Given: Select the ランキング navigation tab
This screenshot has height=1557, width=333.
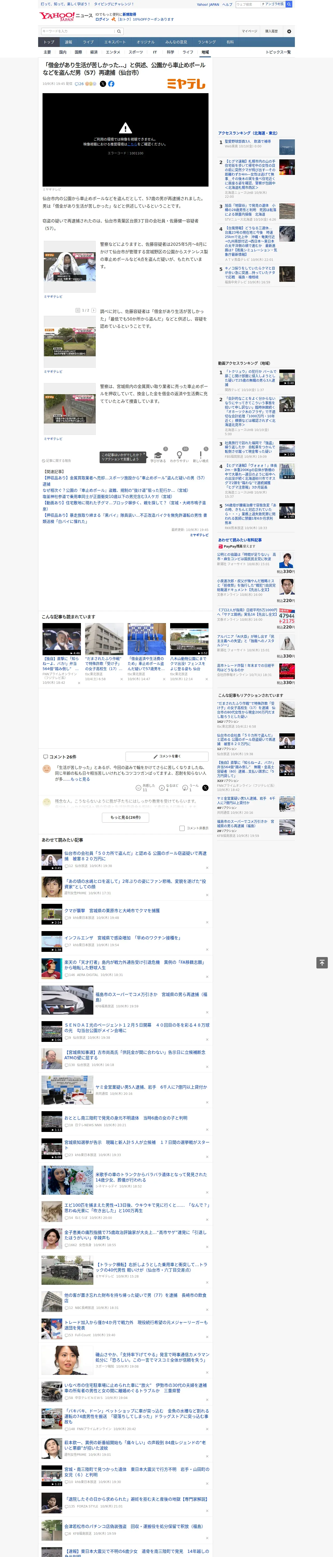Looking at the screenshot, I should click(x=207, y=42).
